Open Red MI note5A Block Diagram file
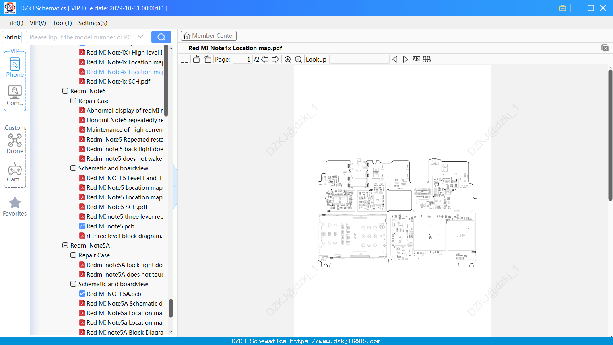The width and height of the screenshot is (613, 345). (121, 333)
